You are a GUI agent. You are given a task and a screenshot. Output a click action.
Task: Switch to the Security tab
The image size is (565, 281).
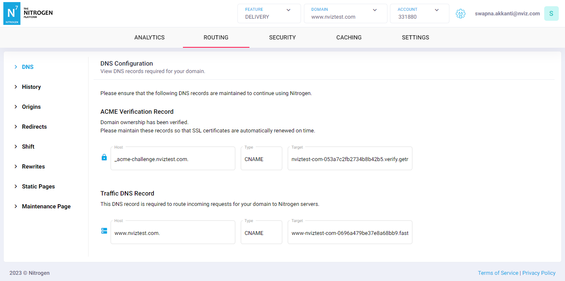282,37
